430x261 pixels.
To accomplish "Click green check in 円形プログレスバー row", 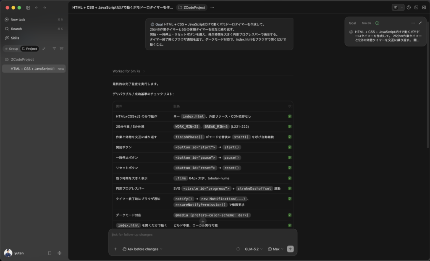I will 290,189.
